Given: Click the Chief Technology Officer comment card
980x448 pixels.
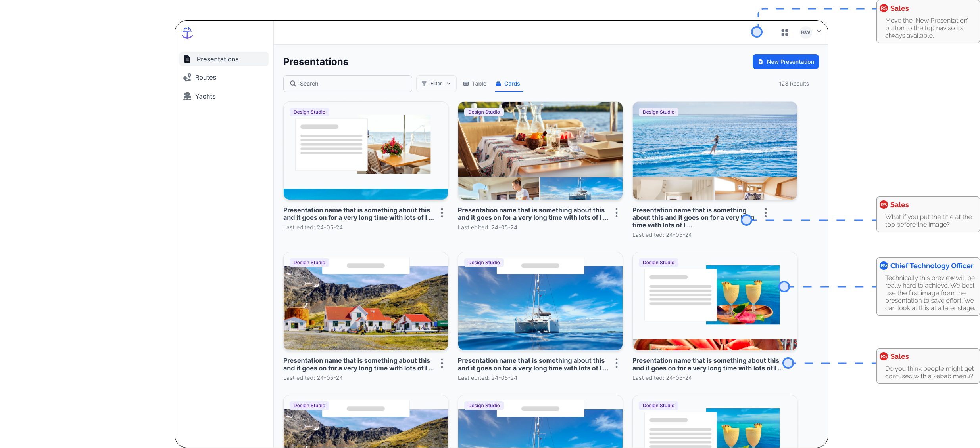Looking at the screenshot, I should tap(928, 286).
